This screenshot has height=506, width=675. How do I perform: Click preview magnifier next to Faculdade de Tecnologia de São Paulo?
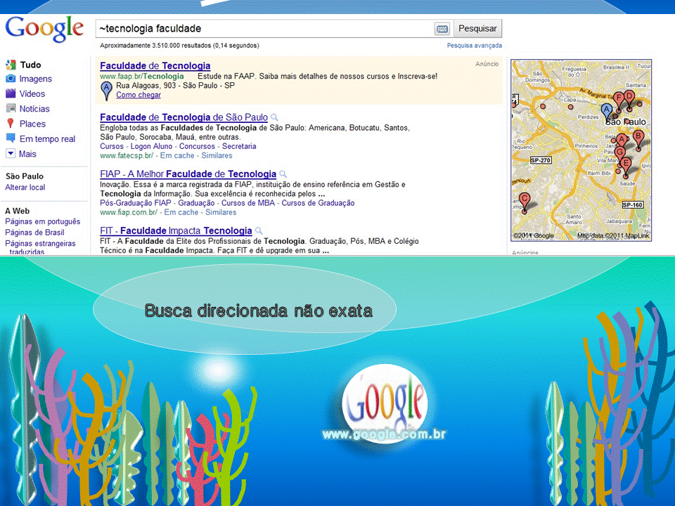pyautogui.click(x=274, y=117)
